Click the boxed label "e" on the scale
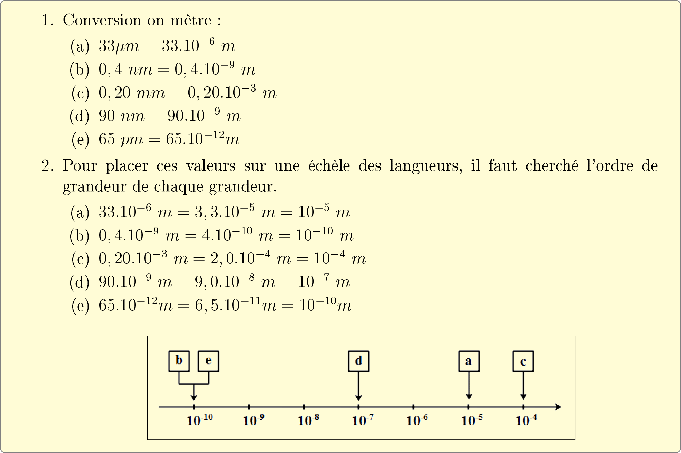The height and width of the screenshot is (453, 681). [x=208, y=361]
